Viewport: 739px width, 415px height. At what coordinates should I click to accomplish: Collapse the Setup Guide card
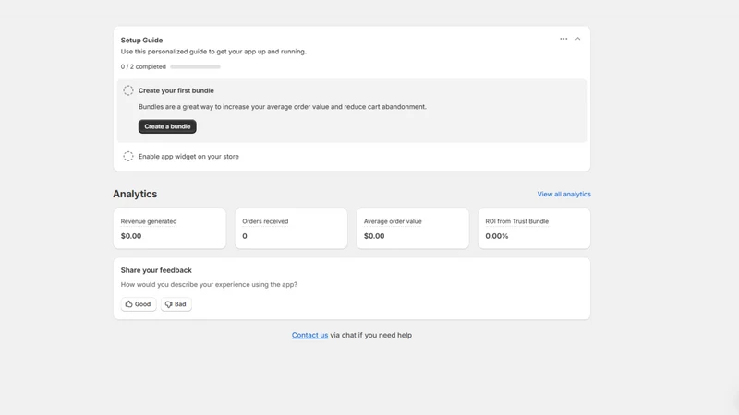(577, 39)
